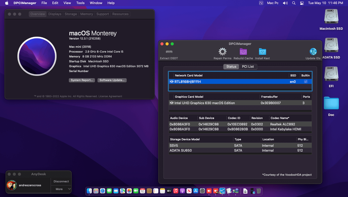Click the System Report button
The image size is (348, 197).
click(82, 80)
